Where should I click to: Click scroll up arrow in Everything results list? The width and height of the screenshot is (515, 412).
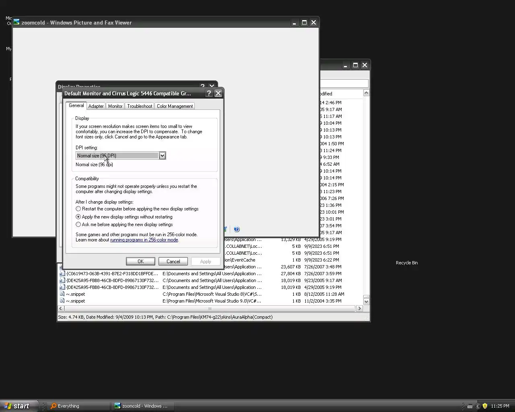366,93
